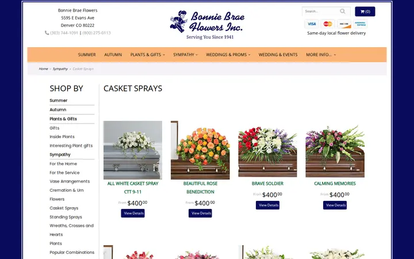View Details for Brave Soldier
The image size is (414, 259).
tap(267, 205)
